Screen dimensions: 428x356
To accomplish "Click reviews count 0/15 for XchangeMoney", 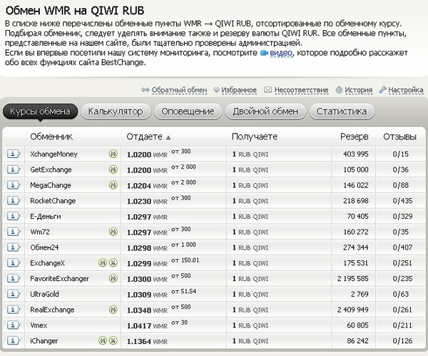I will tap(401, 154).
